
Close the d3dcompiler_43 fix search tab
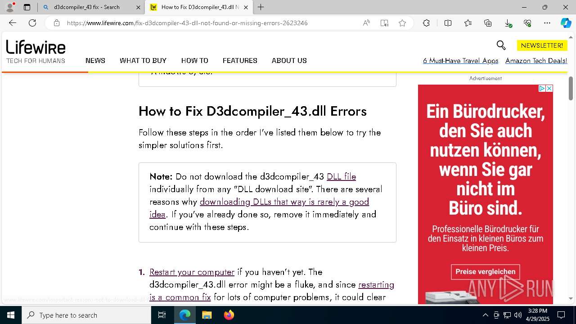point(138,7)
